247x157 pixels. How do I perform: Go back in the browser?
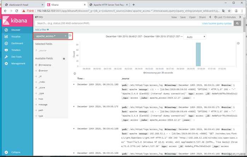[x=5, y=11]
